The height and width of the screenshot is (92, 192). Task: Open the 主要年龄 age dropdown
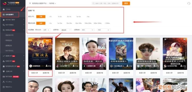pyautogui.click(x=66, y=30)
